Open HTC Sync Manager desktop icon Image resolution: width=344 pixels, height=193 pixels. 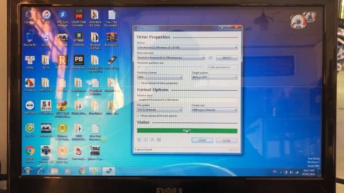[x=62, y=19]
